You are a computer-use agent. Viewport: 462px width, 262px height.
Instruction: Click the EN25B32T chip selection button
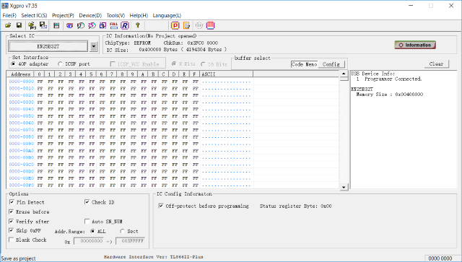coord(48,46)
